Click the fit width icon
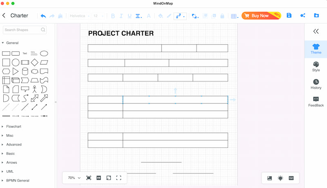The width and height of the screenshot is (327, 188). point(99,178)
